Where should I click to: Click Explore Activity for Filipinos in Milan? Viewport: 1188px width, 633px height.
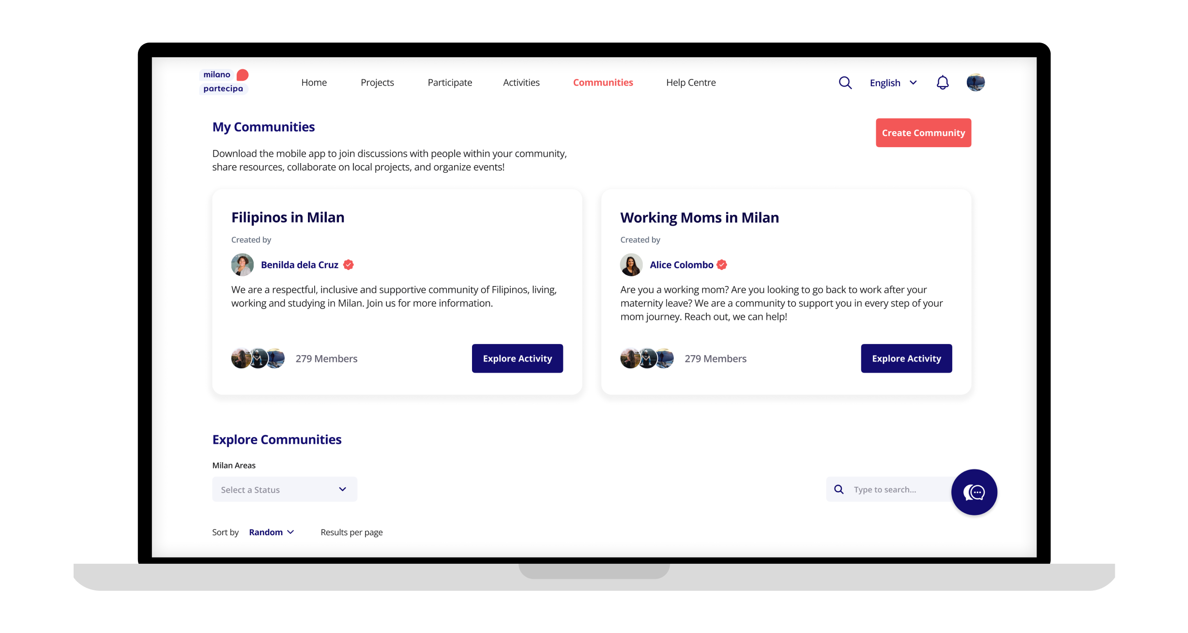[x=517, y=359]
